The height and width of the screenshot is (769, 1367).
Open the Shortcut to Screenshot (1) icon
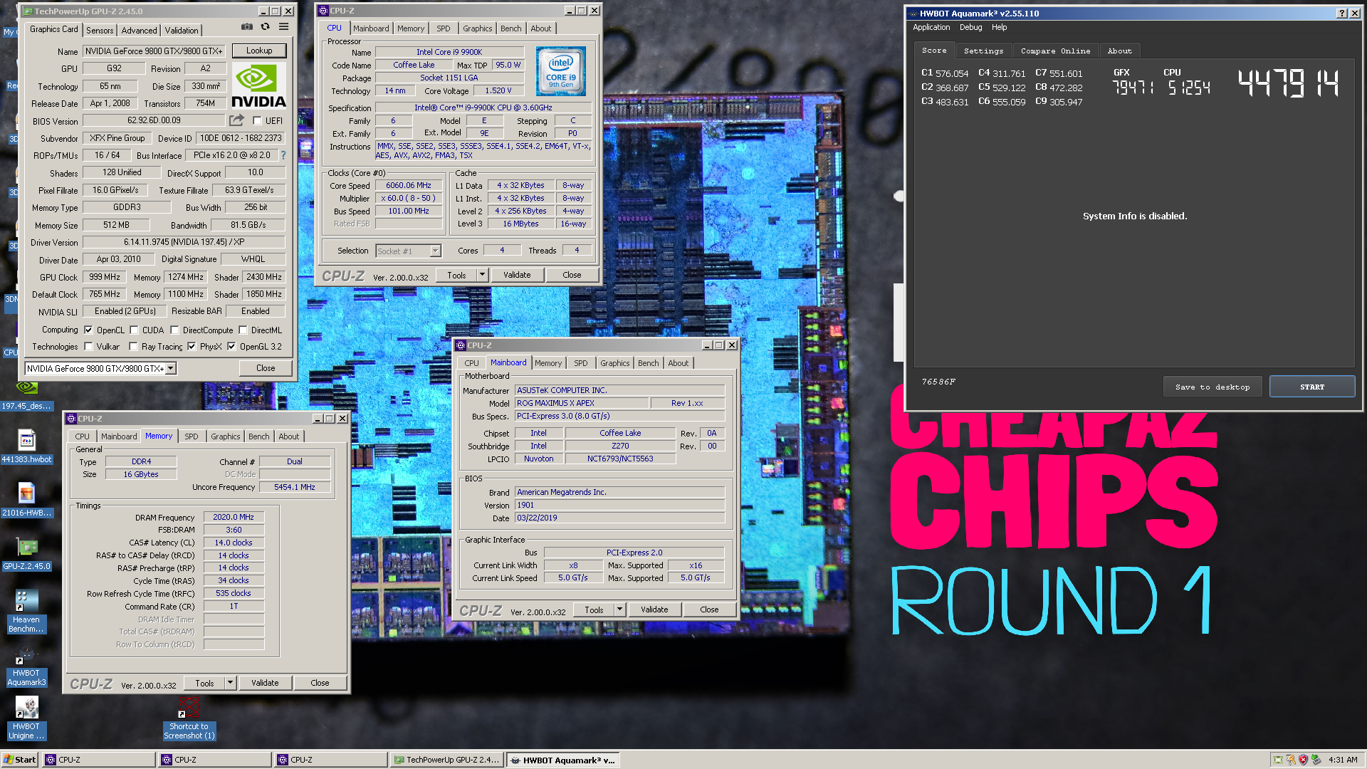pyautogui.click(x=189, y=719)
